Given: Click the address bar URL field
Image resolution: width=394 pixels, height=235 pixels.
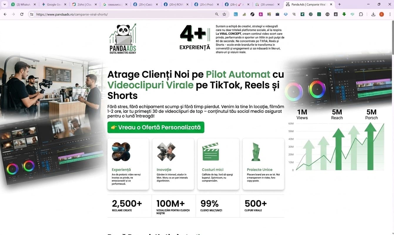Looking at the screenshot, I should (123, 14).
